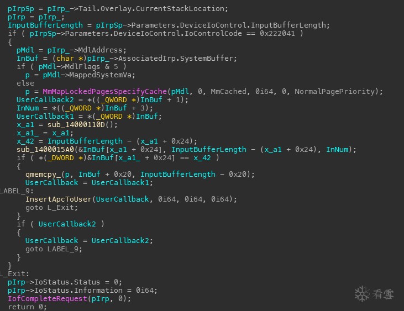Click the MmCached argument
Screen dimensions: 404x311
(228, 91)
